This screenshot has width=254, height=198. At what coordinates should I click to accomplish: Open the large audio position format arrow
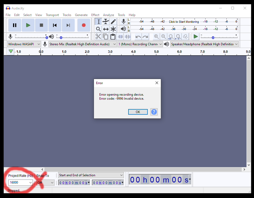[190, 179]
